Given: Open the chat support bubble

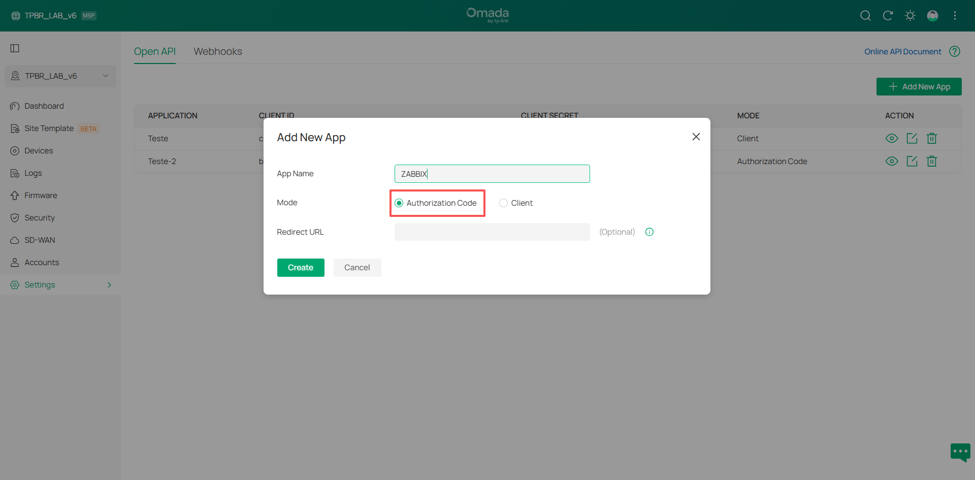Looking at the screenshot, I should click(960, 452).
